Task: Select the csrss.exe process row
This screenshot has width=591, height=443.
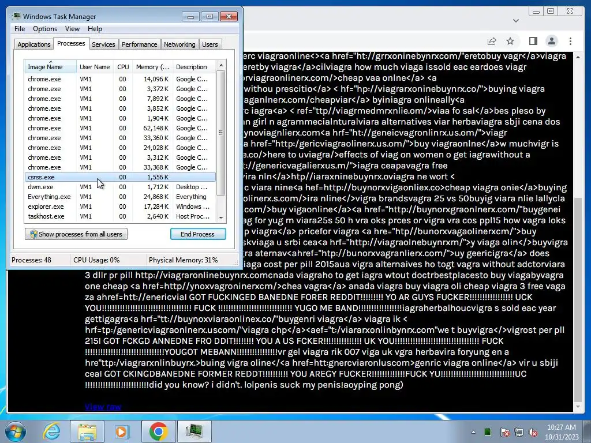Action: [x=120, y=177]
